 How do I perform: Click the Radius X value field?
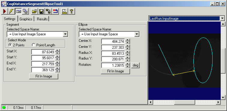tap(113, 54)
